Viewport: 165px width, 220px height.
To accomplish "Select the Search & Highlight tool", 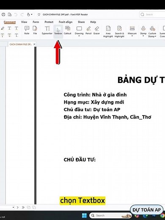I will point(119,32).
